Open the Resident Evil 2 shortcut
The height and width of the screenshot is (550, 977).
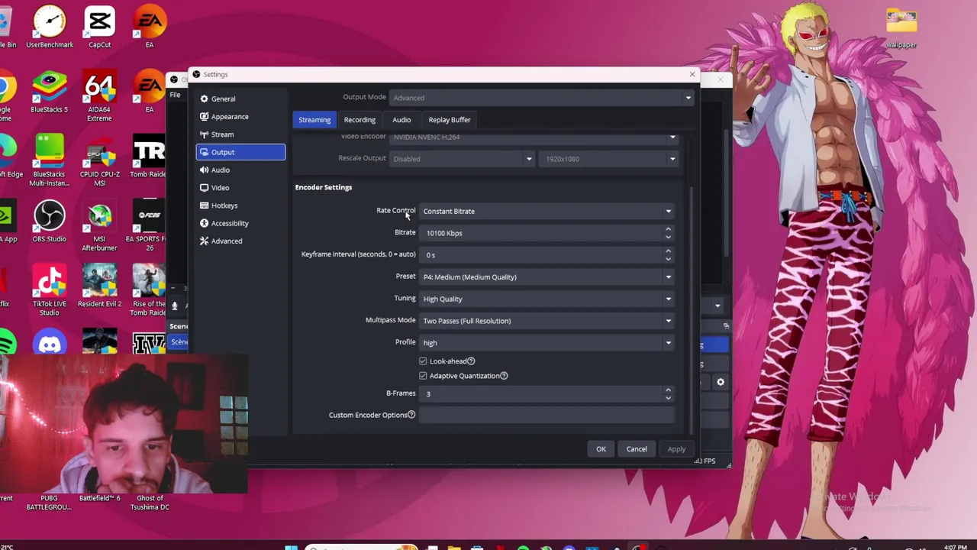100,286
